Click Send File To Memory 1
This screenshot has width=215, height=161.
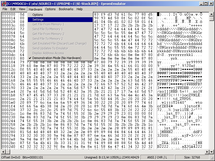[60, 29]
